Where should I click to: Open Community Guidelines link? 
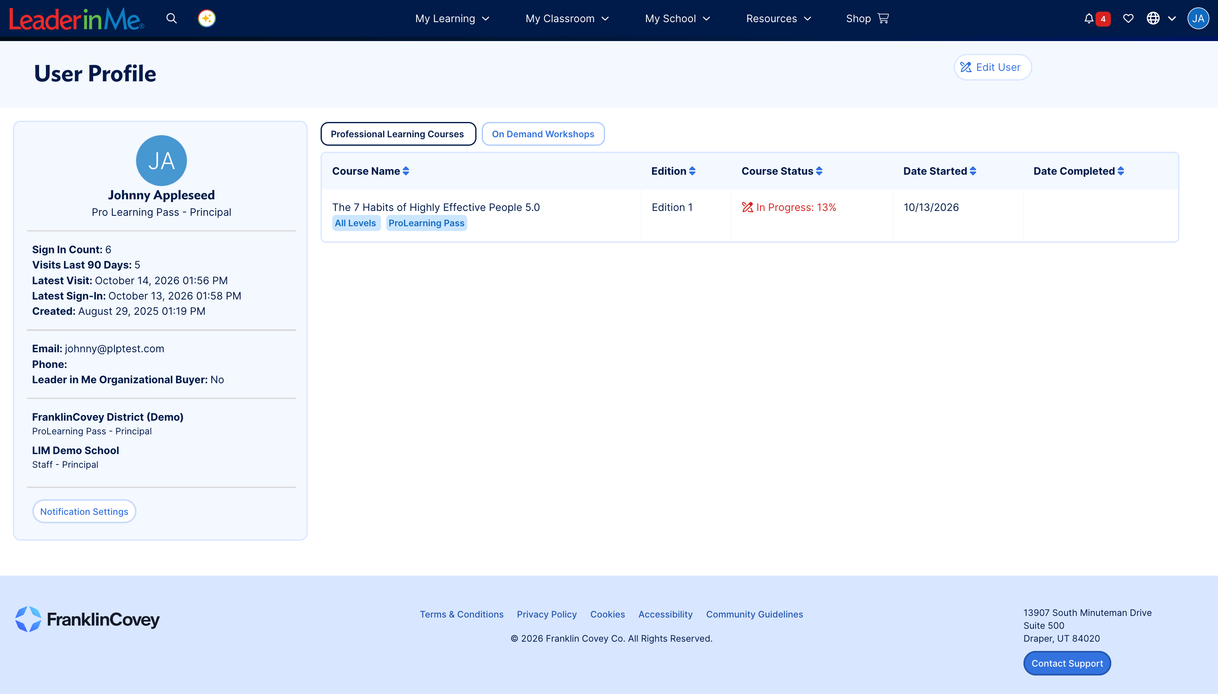click(x=754, y=614)
